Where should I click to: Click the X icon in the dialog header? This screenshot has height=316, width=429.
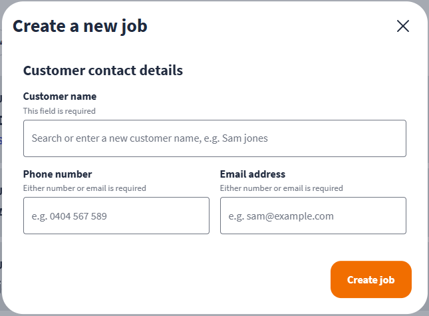point(402,27)
